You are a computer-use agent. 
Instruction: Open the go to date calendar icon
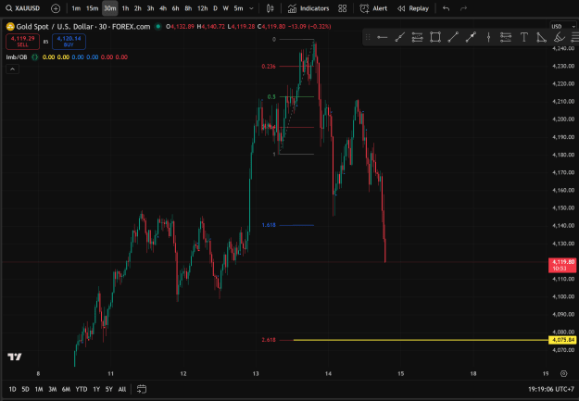click(x=142, y=389)
